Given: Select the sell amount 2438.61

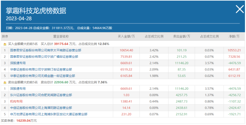Looking at the screenshot, I should (x=181, y=108).
